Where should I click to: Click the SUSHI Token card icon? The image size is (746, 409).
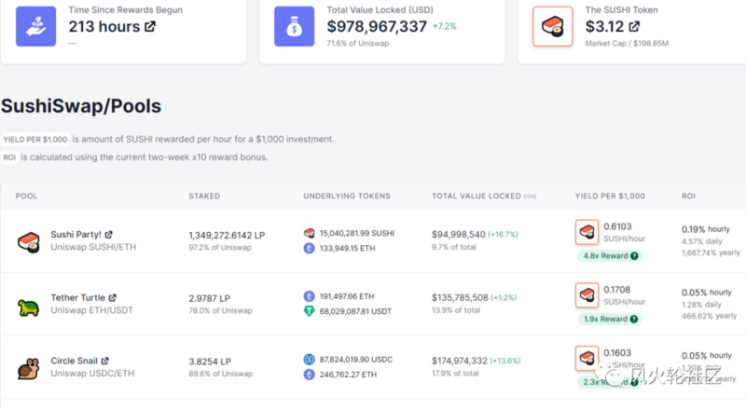(x=552, y=26)
